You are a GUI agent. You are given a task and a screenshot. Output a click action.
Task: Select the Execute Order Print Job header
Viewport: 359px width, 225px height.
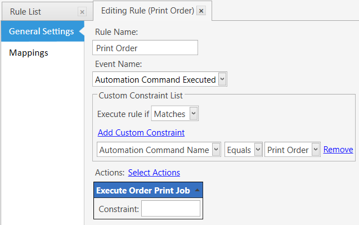pos(148,190)
